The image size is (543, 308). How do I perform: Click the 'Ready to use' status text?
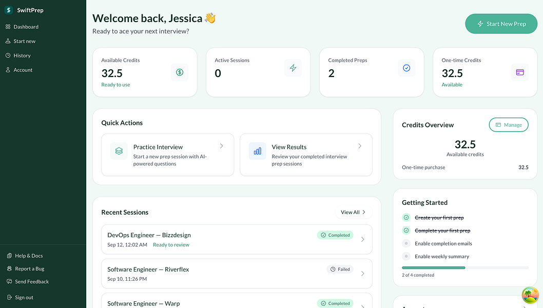pyautogui.click(x=115, y=85)
